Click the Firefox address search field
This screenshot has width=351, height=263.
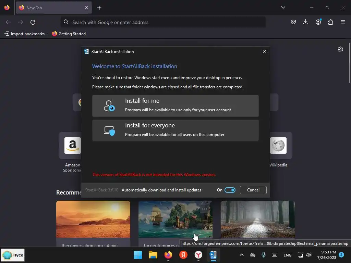(163, 22)
